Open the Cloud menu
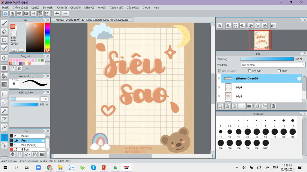 146,7
